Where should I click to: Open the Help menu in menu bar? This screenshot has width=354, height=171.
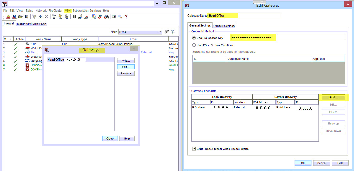point(106,11)
